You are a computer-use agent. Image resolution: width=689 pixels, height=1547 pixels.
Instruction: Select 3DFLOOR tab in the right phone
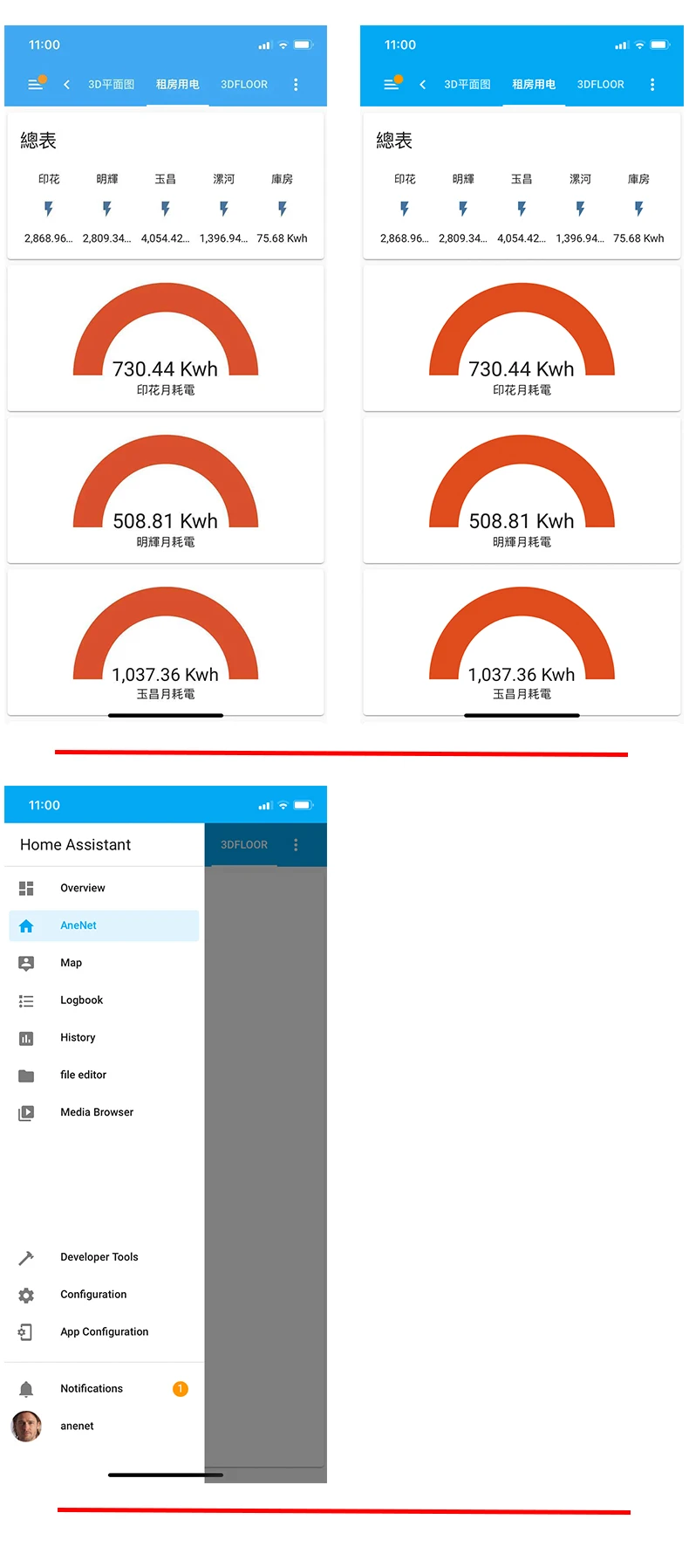point(601,85)
